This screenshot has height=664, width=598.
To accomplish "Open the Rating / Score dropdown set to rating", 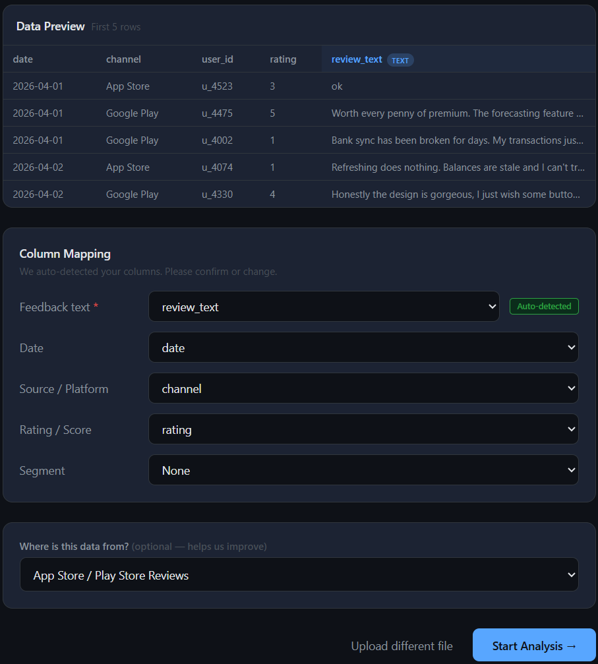I will (363, 429).
